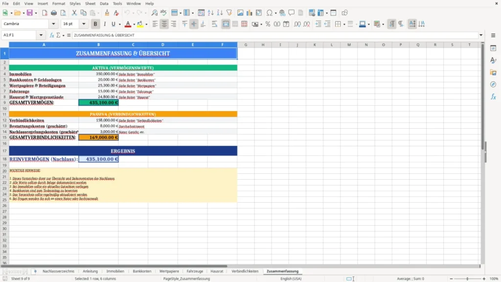Insert a chart
The image size is (501, 282).
point(250,13)
